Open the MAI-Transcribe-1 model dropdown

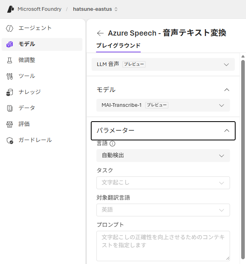(163, 105)
